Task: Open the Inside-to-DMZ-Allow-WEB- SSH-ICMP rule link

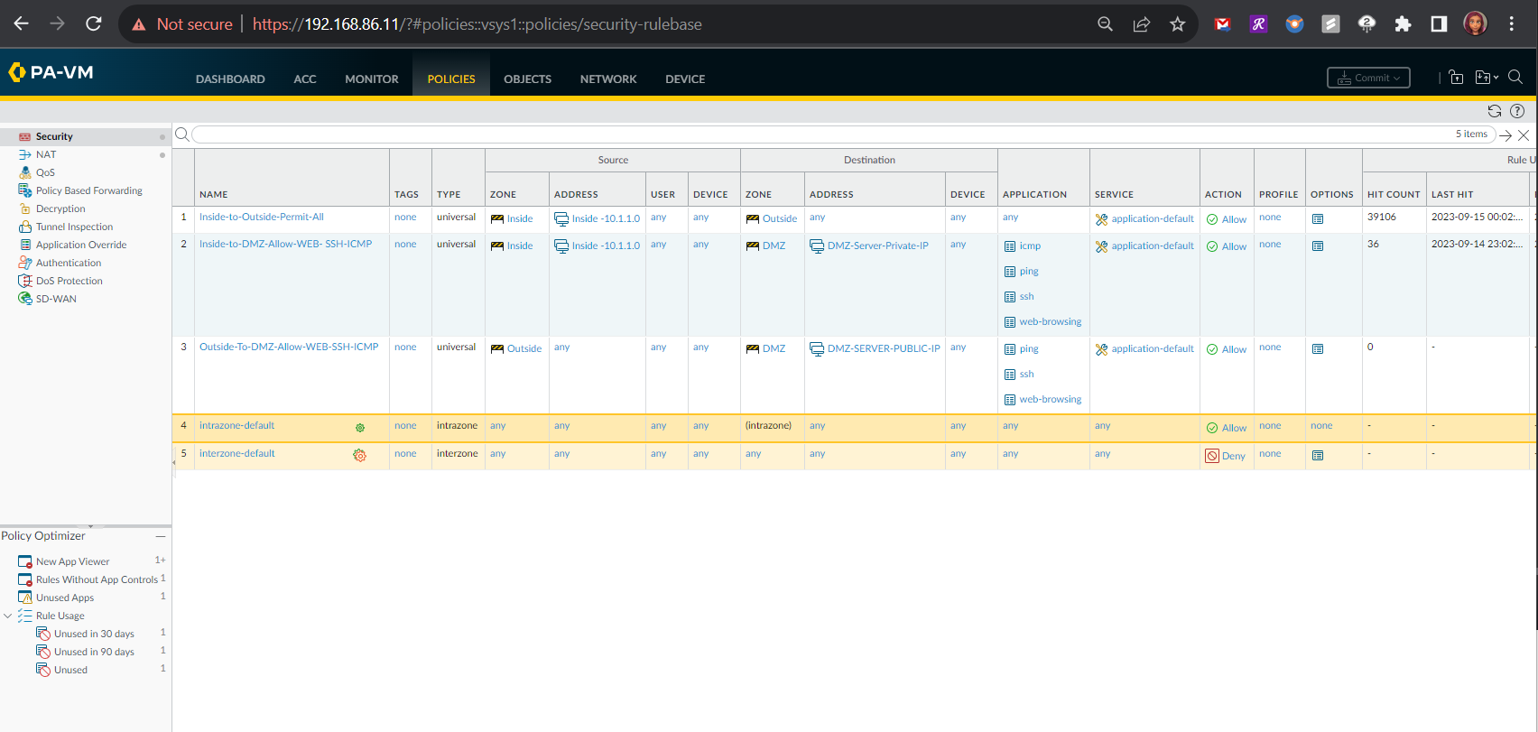Action: [285, 244]
